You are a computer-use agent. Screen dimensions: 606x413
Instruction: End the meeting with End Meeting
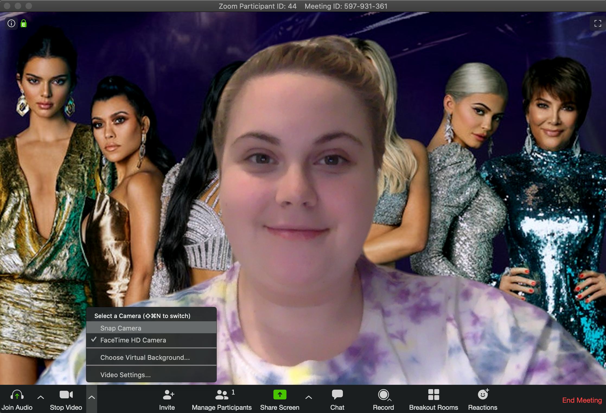coord(582,400)
